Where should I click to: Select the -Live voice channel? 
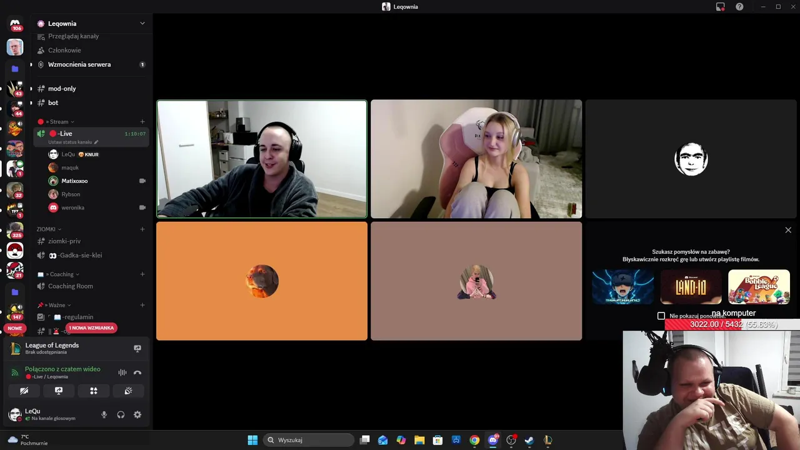[x=91, y=136]
